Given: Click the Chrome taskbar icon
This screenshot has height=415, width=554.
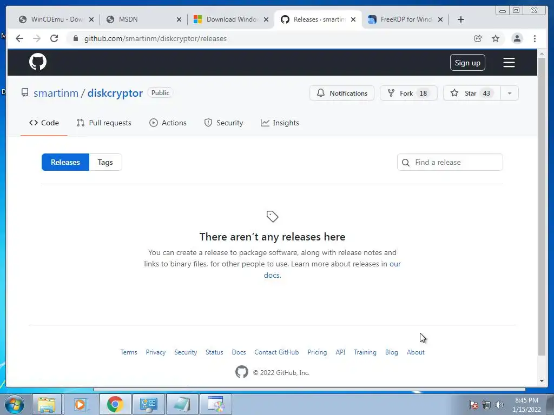Looking at the screenshot, I should pos(115,404).
